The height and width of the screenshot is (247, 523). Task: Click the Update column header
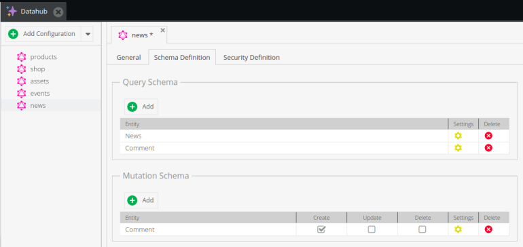372,218
